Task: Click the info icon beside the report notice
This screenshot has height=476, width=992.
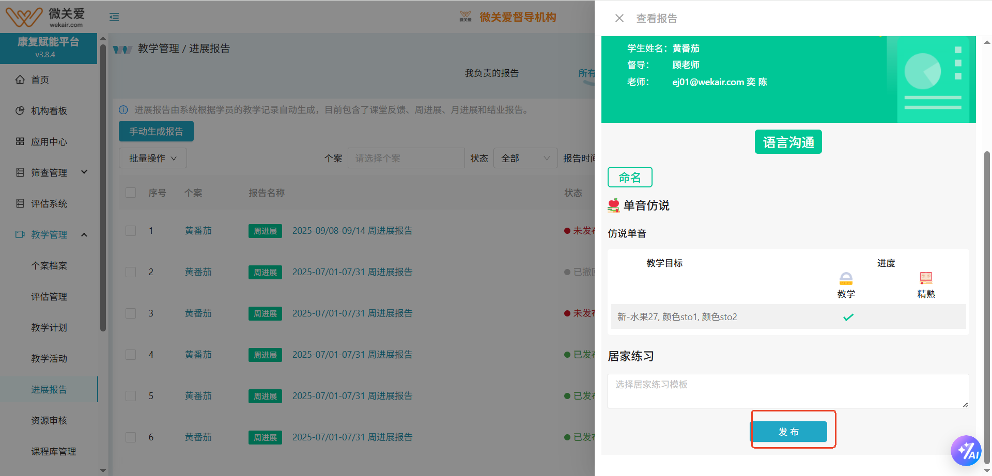Action: (x=123, y=110)
